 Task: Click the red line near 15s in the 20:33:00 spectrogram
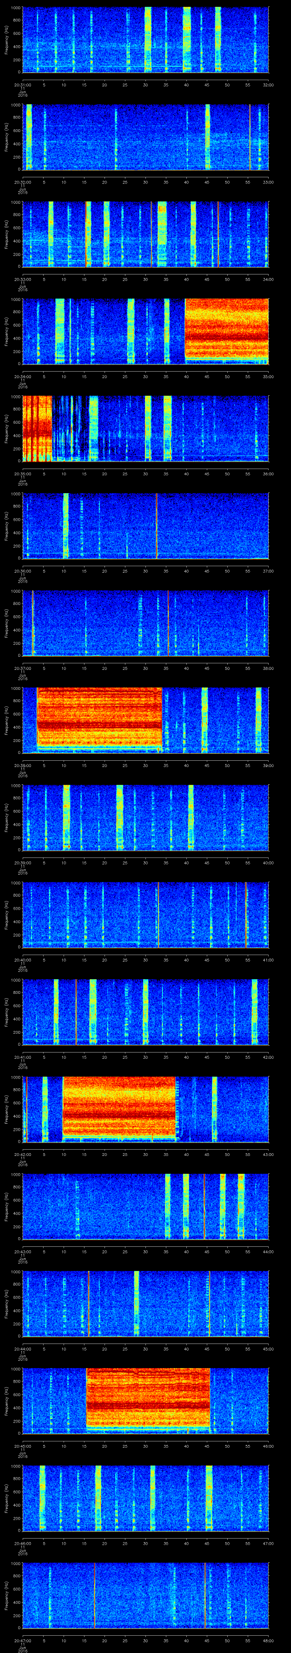[x=86, y=234]
